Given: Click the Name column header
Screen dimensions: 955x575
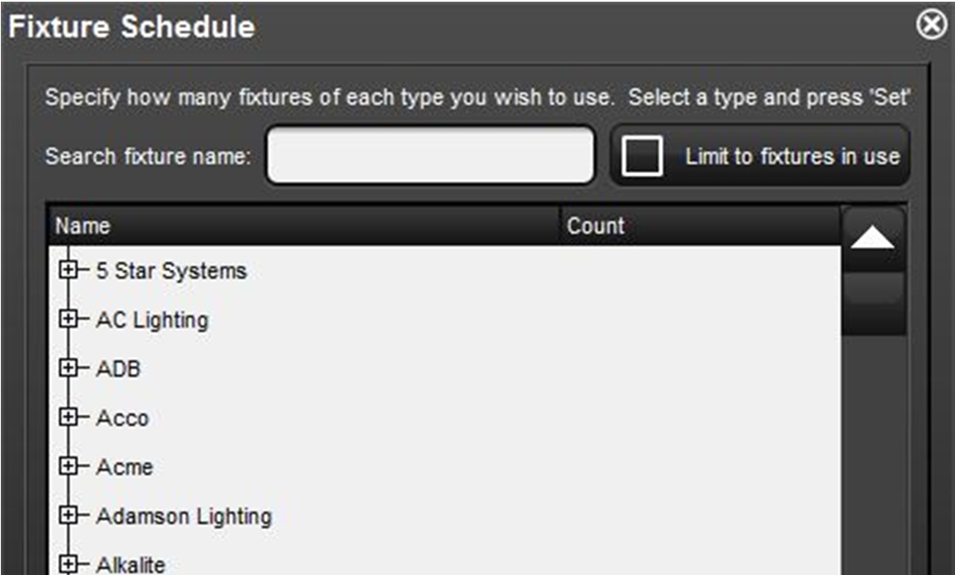Looking at the screenshot, I should click(83, 226).
